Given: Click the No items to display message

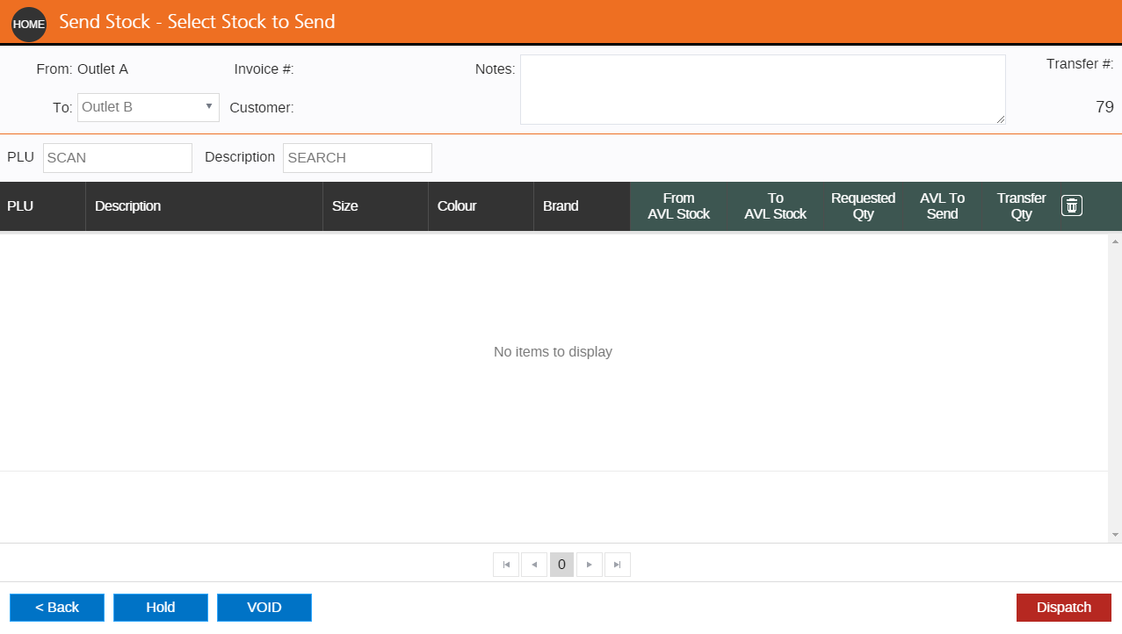Looking at the screenshot, I should (553, 351).
